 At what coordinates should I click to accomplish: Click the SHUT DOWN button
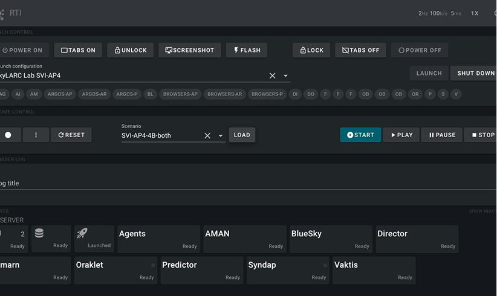pyautogui.click(x=474, y=73)
